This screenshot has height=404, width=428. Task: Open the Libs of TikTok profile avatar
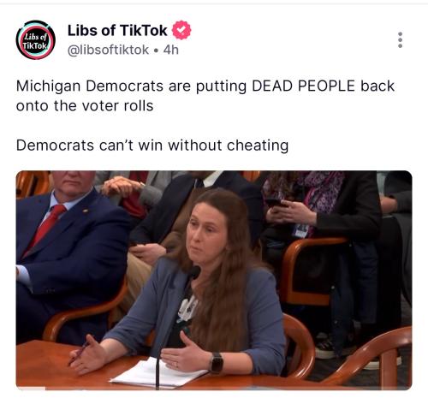[x=35, y=39]
